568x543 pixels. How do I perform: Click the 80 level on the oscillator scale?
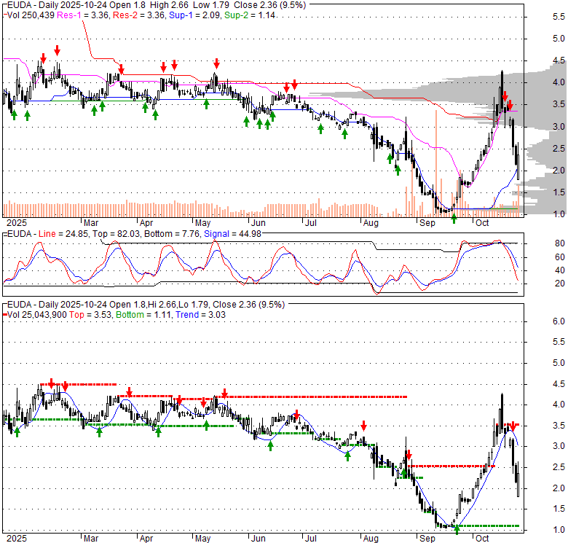coord(538,243)
